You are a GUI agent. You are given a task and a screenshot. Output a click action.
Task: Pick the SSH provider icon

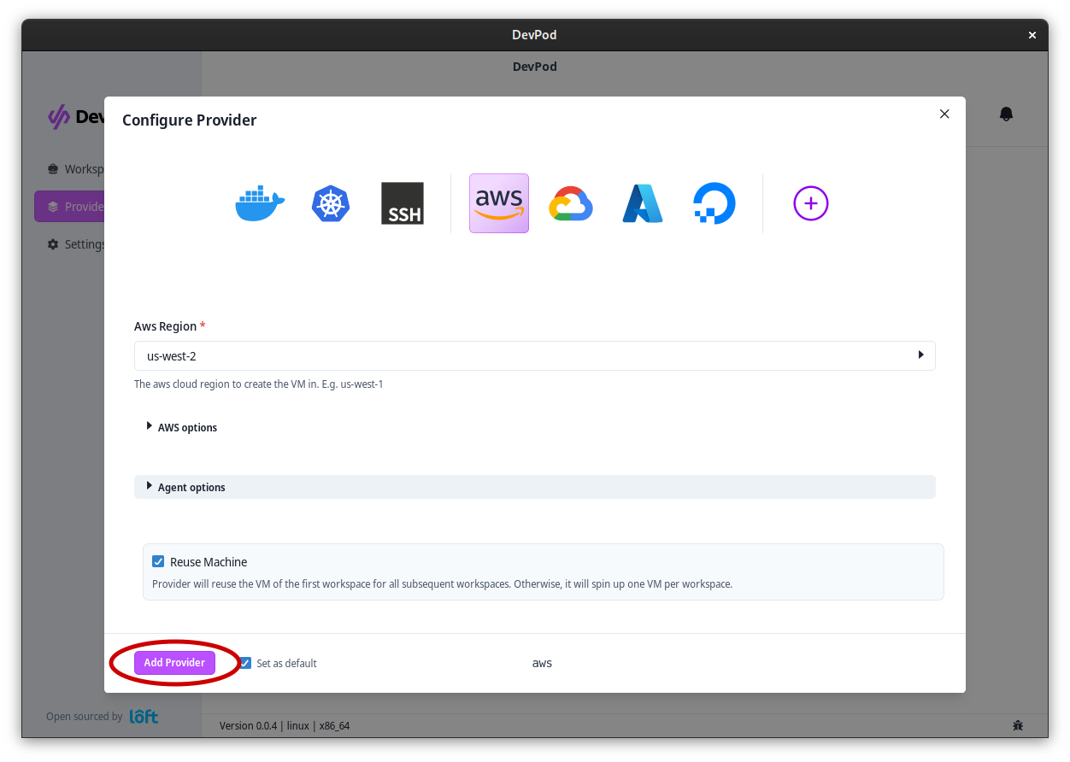(x=402, y=203)
